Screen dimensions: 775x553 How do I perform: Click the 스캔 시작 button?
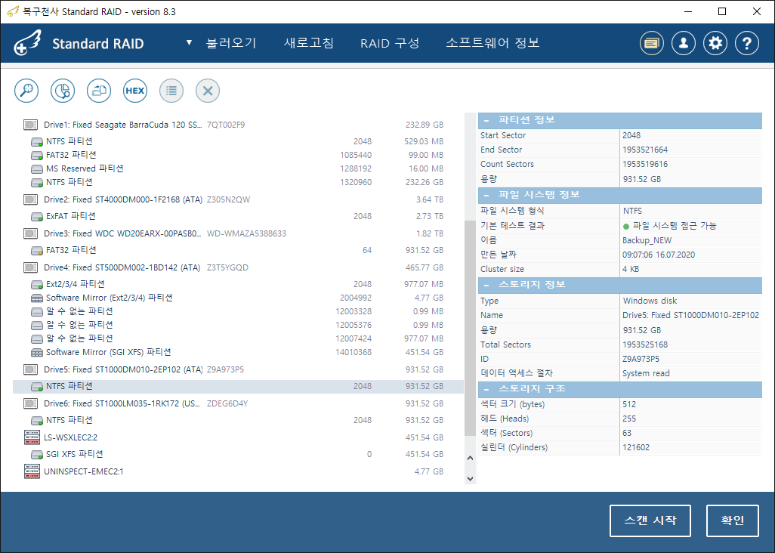(650, 521)
